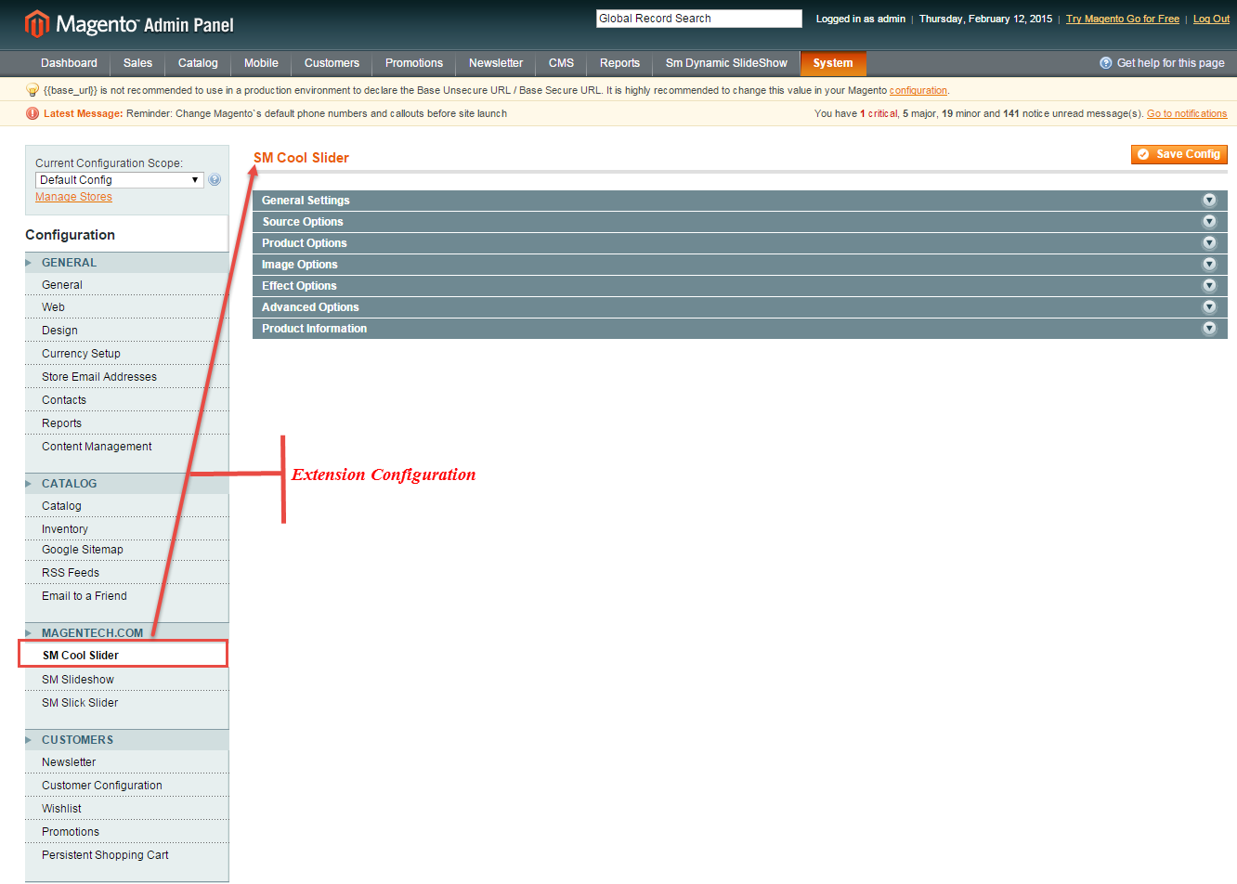The width and height of the screenshot is (1237, 884).
Task: Collapse the CUSTOMERS sidebar group
Action: [x=126, y=740]
